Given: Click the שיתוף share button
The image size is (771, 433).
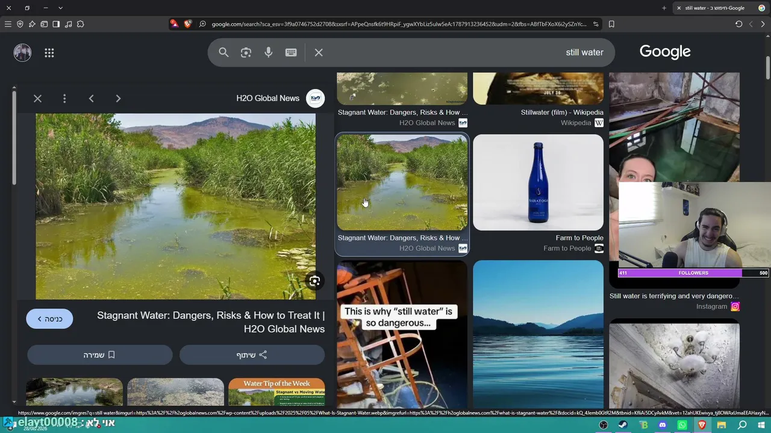Looking at the screenshot, I should tap(252, 355).
